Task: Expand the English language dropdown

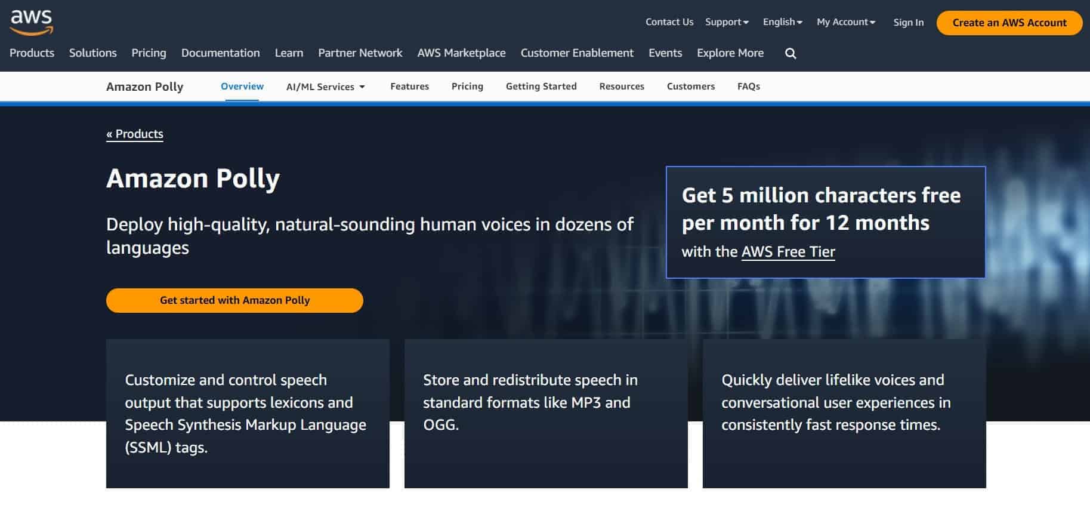Action: 782,22
